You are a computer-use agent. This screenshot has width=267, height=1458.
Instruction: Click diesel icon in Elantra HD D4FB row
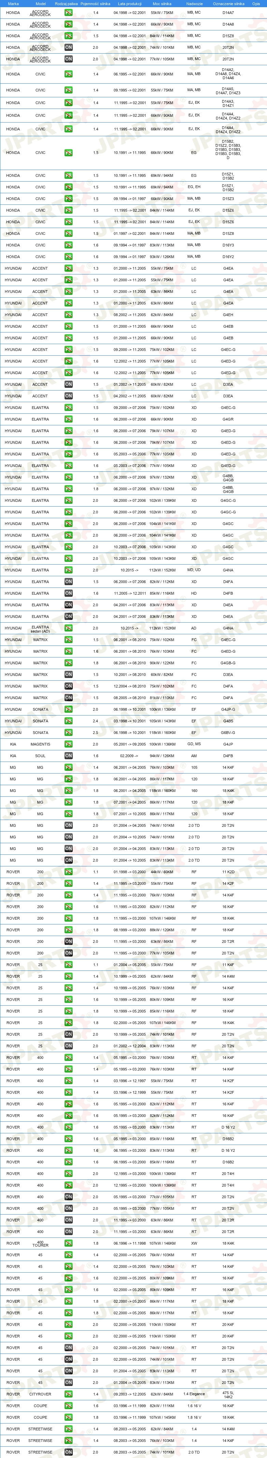68,593
